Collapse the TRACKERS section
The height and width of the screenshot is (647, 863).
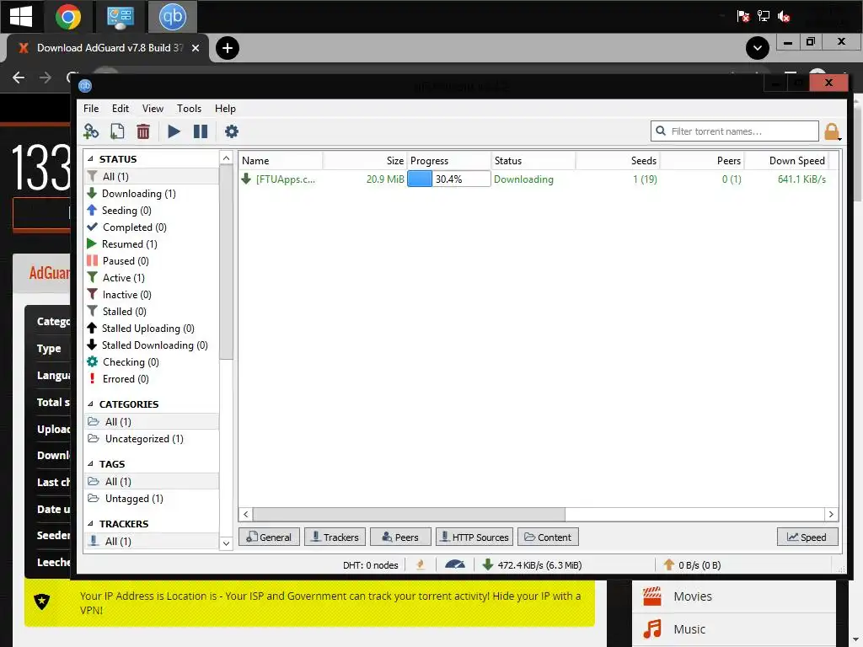click(x=91, y=524)
